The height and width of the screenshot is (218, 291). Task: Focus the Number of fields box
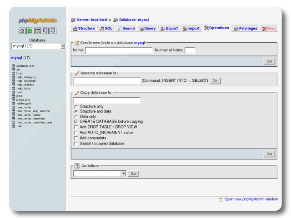[190, 50]
